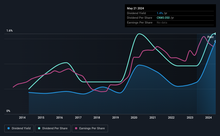
Task: Click the 2018 x-axis label
Action: tap(97, 118)
